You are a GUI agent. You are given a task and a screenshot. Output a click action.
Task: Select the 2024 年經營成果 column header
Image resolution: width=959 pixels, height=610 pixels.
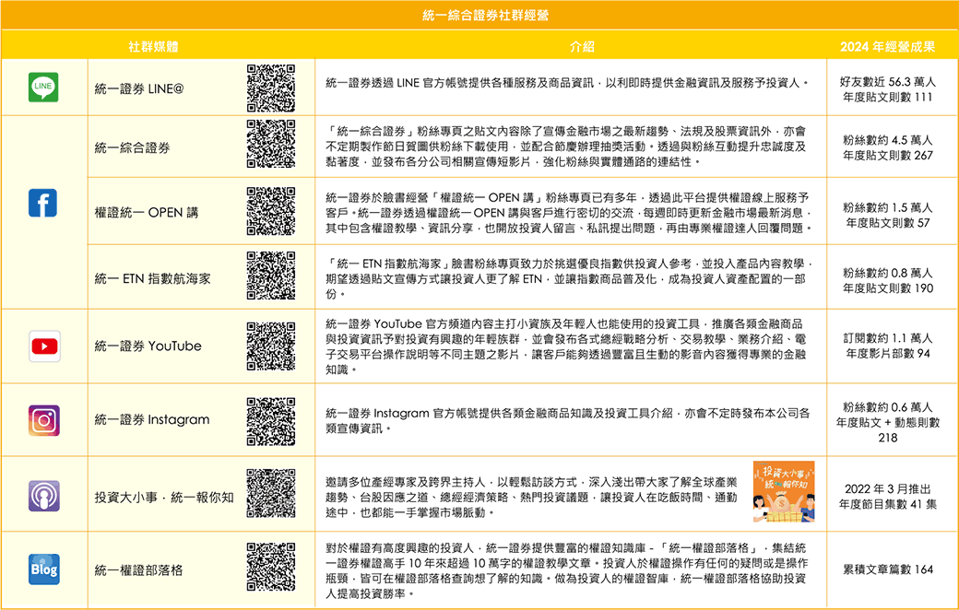887,45
